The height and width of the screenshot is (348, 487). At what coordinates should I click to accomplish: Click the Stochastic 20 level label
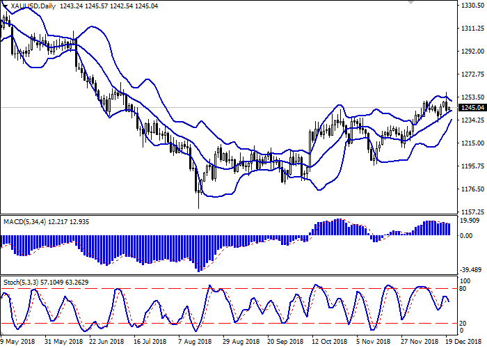coord(463,324)
